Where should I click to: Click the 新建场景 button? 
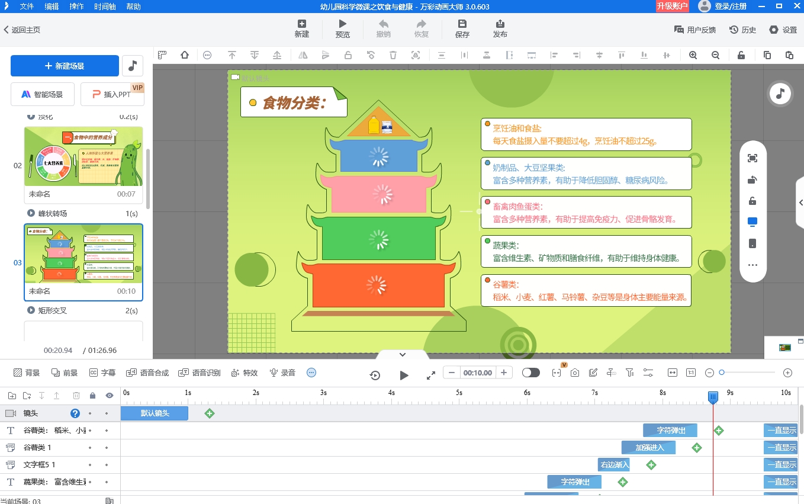pos(65,66)
